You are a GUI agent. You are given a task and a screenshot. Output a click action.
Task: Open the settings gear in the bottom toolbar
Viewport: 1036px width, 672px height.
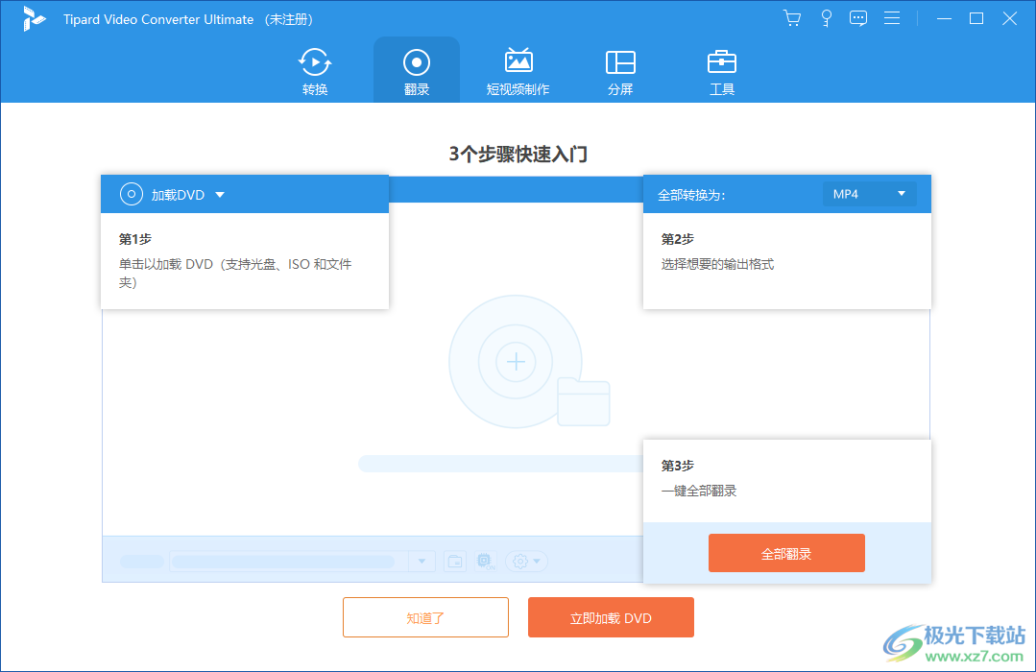[518, 561]
